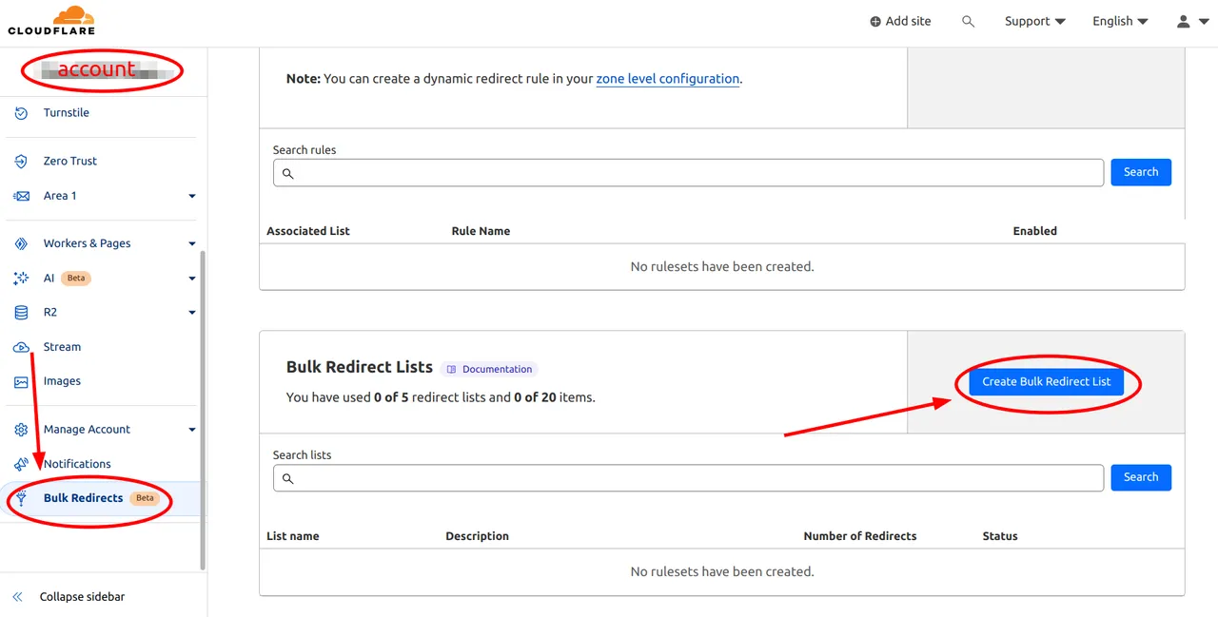Open the Documentation badge link
Viewport: 1218px width, 617px height.
489,369
